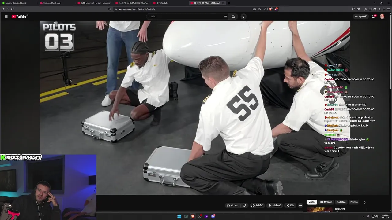Open Brave browser in the taskbar

[193, 216]
